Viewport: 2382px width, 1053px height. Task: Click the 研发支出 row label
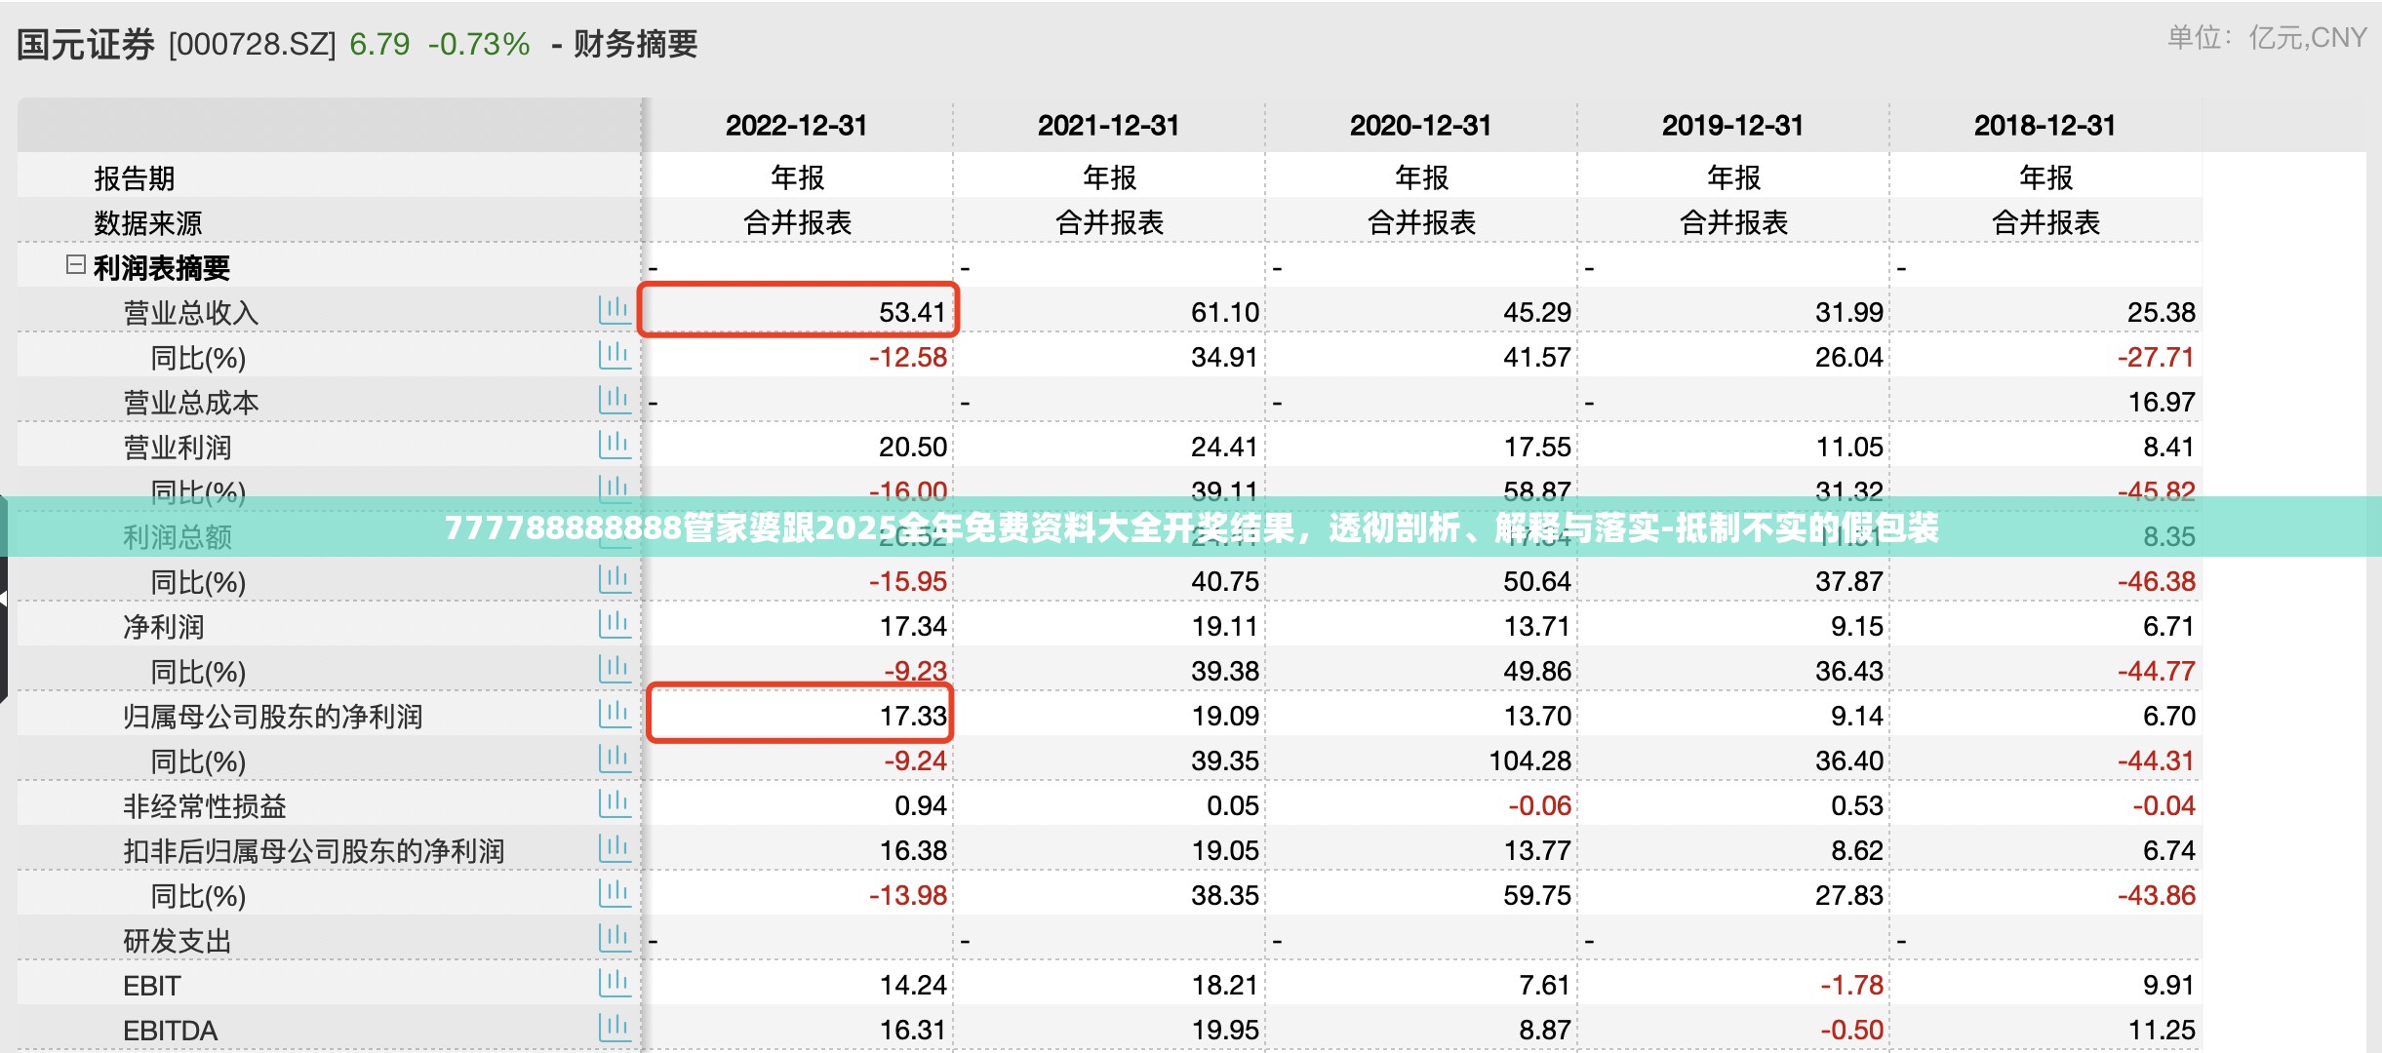point(178,941)
